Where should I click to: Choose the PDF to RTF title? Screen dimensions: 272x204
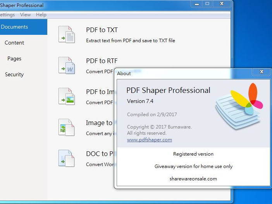(102, 61)
